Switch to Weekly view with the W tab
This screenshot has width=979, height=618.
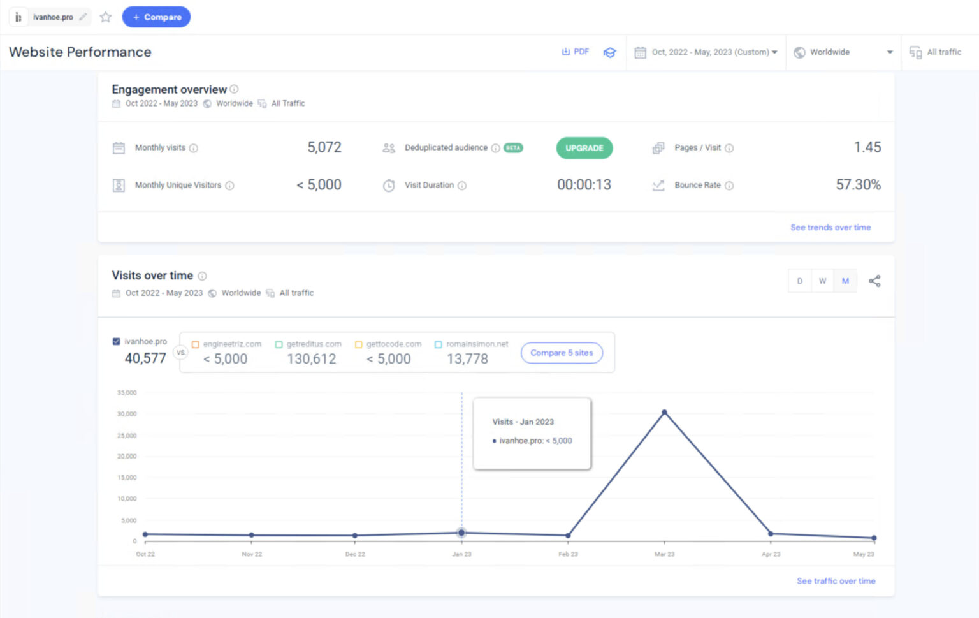(822, 281)
